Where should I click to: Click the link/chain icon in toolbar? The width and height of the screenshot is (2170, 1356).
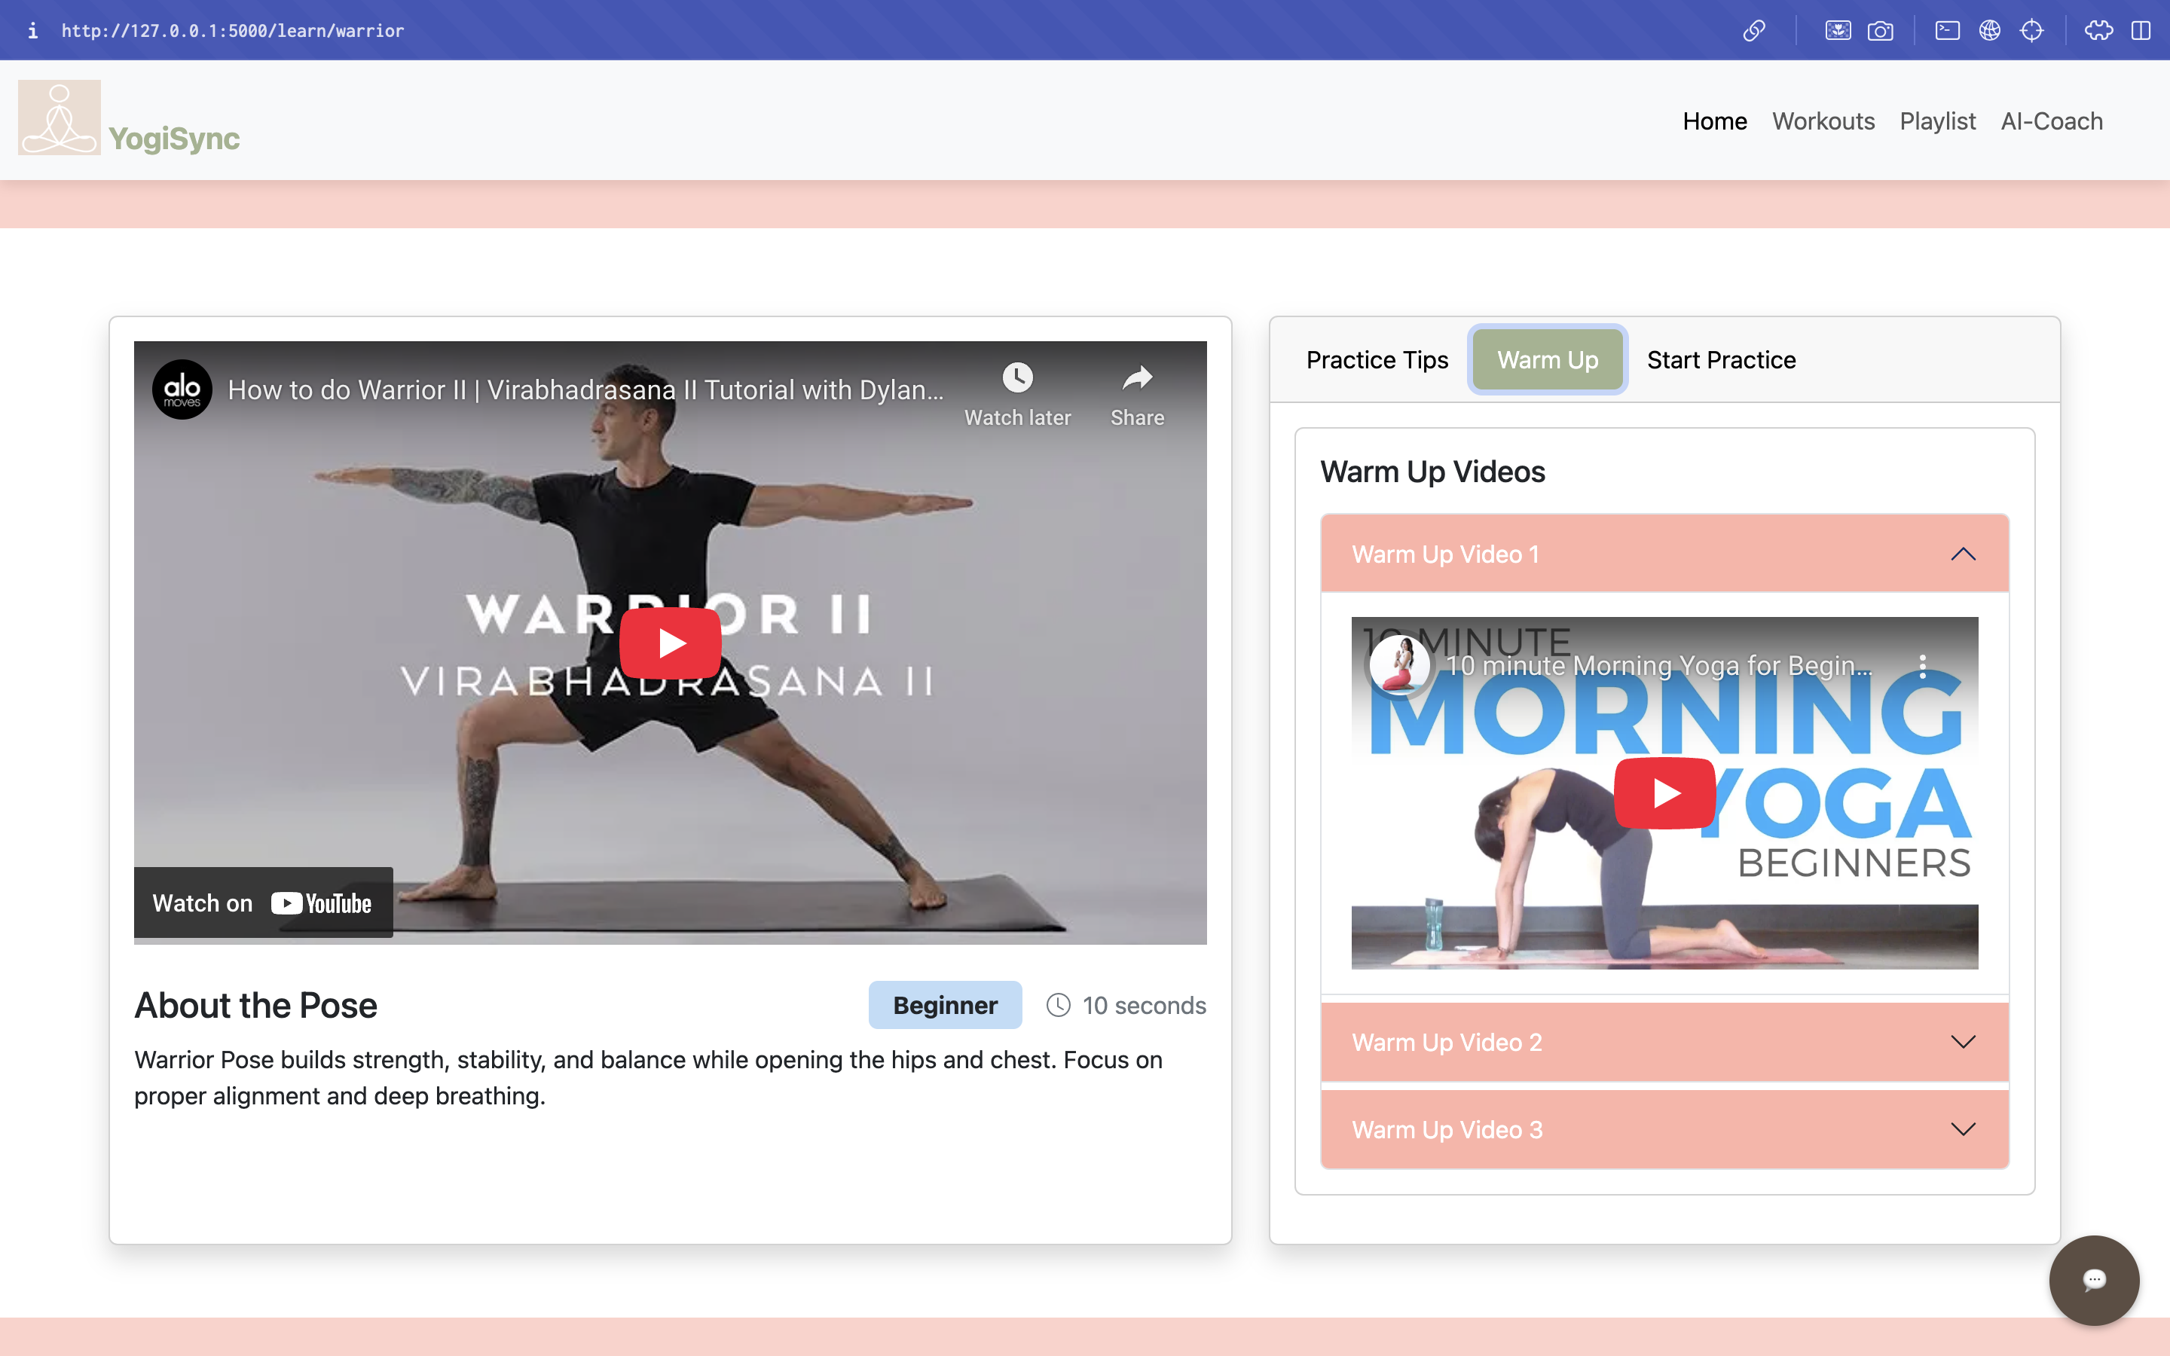(x=1754, y=30)
